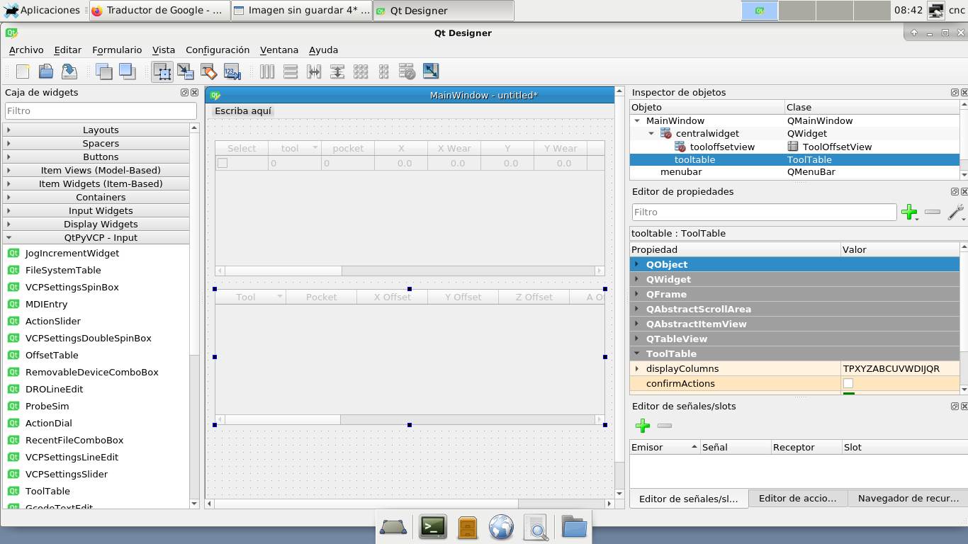The width and height of the screenshot is (968, 544).
Task: Apply horizontal layout from toolbar
Action: tap(267, 71)
